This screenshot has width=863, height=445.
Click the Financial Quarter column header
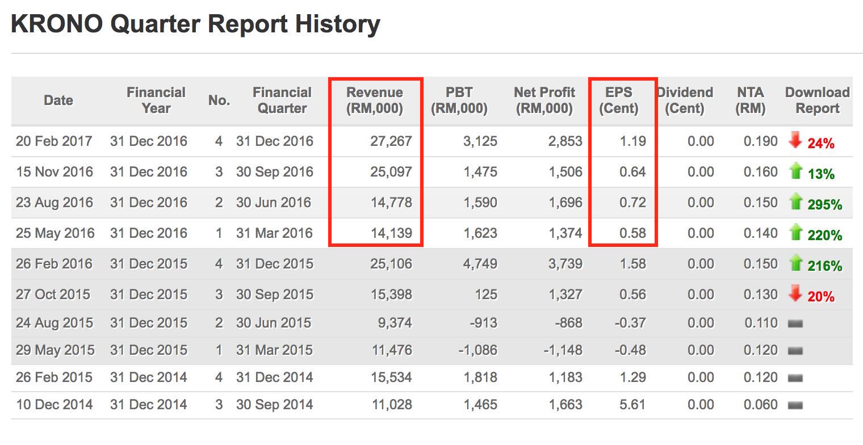(x=282, y=100)
